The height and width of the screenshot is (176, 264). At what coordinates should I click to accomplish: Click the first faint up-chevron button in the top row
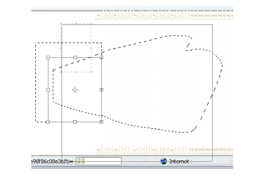click(99, 16)
